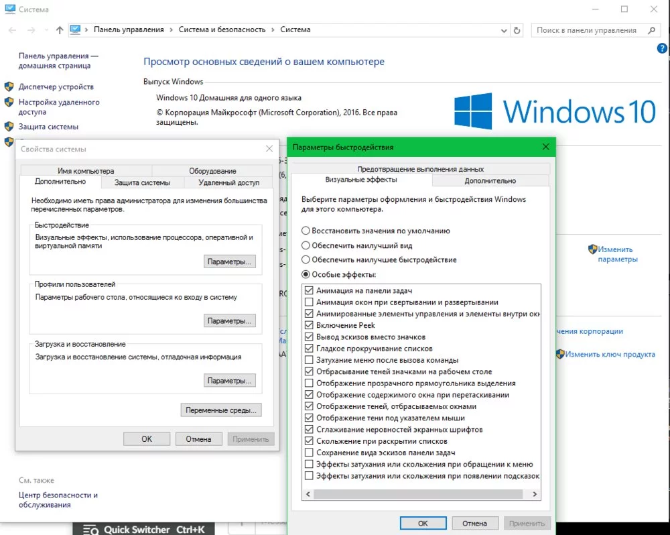This screenshot has width=670, height=535.
Task: Click the shield icon next to Защита системы
Action: click(x=9, y=127)
